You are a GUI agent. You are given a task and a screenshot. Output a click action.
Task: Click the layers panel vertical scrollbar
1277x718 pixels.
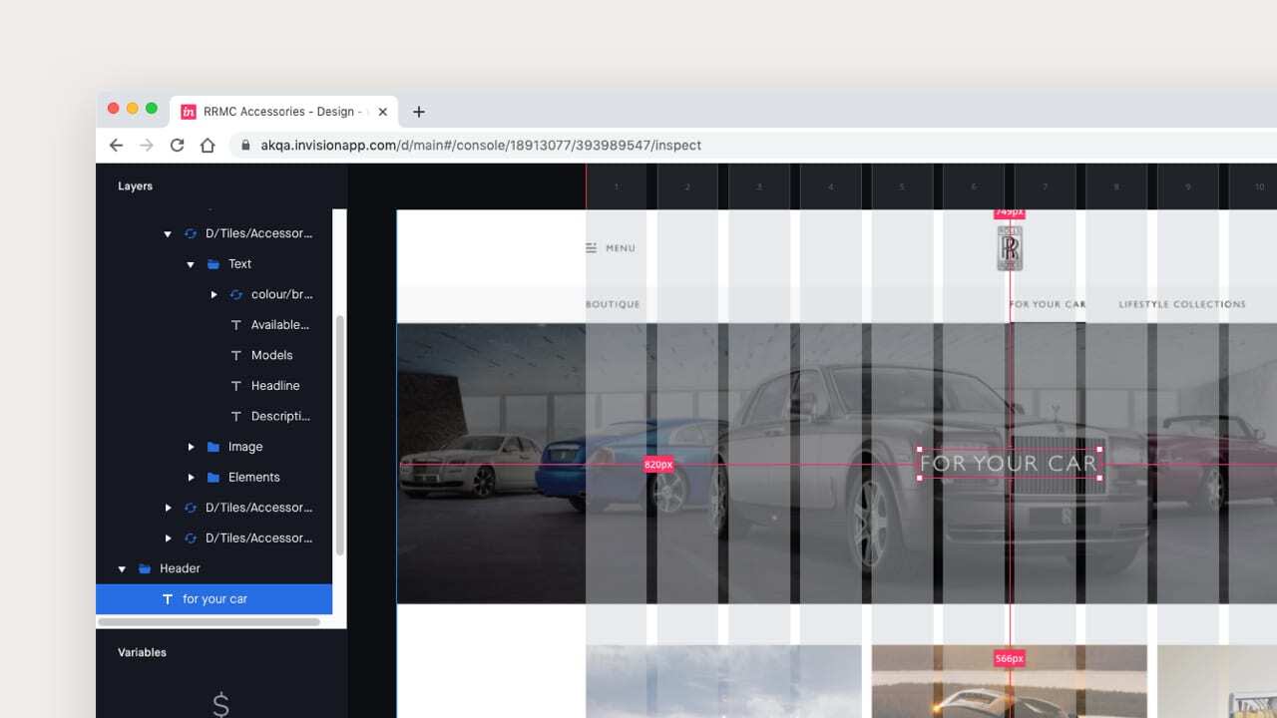point(339,435)
